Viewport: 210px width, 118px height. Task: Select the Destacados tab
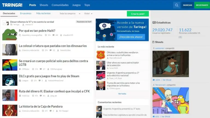point(9,13)
